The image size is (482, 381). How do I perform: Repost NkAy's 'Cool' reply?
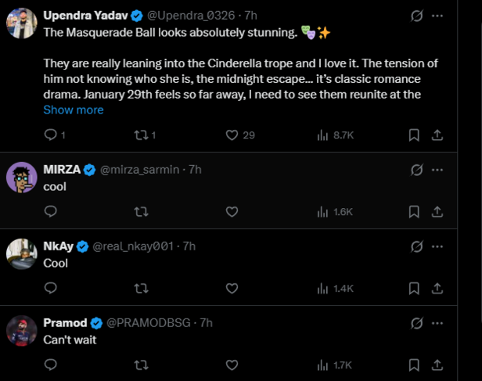tap(141, 288)
